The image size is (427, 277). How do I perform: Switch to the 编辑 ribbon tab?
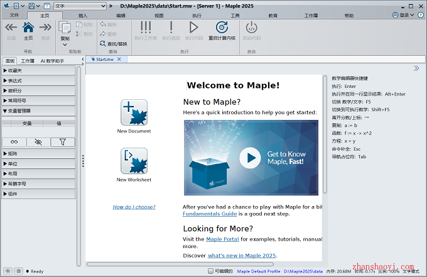coord(121,16)
